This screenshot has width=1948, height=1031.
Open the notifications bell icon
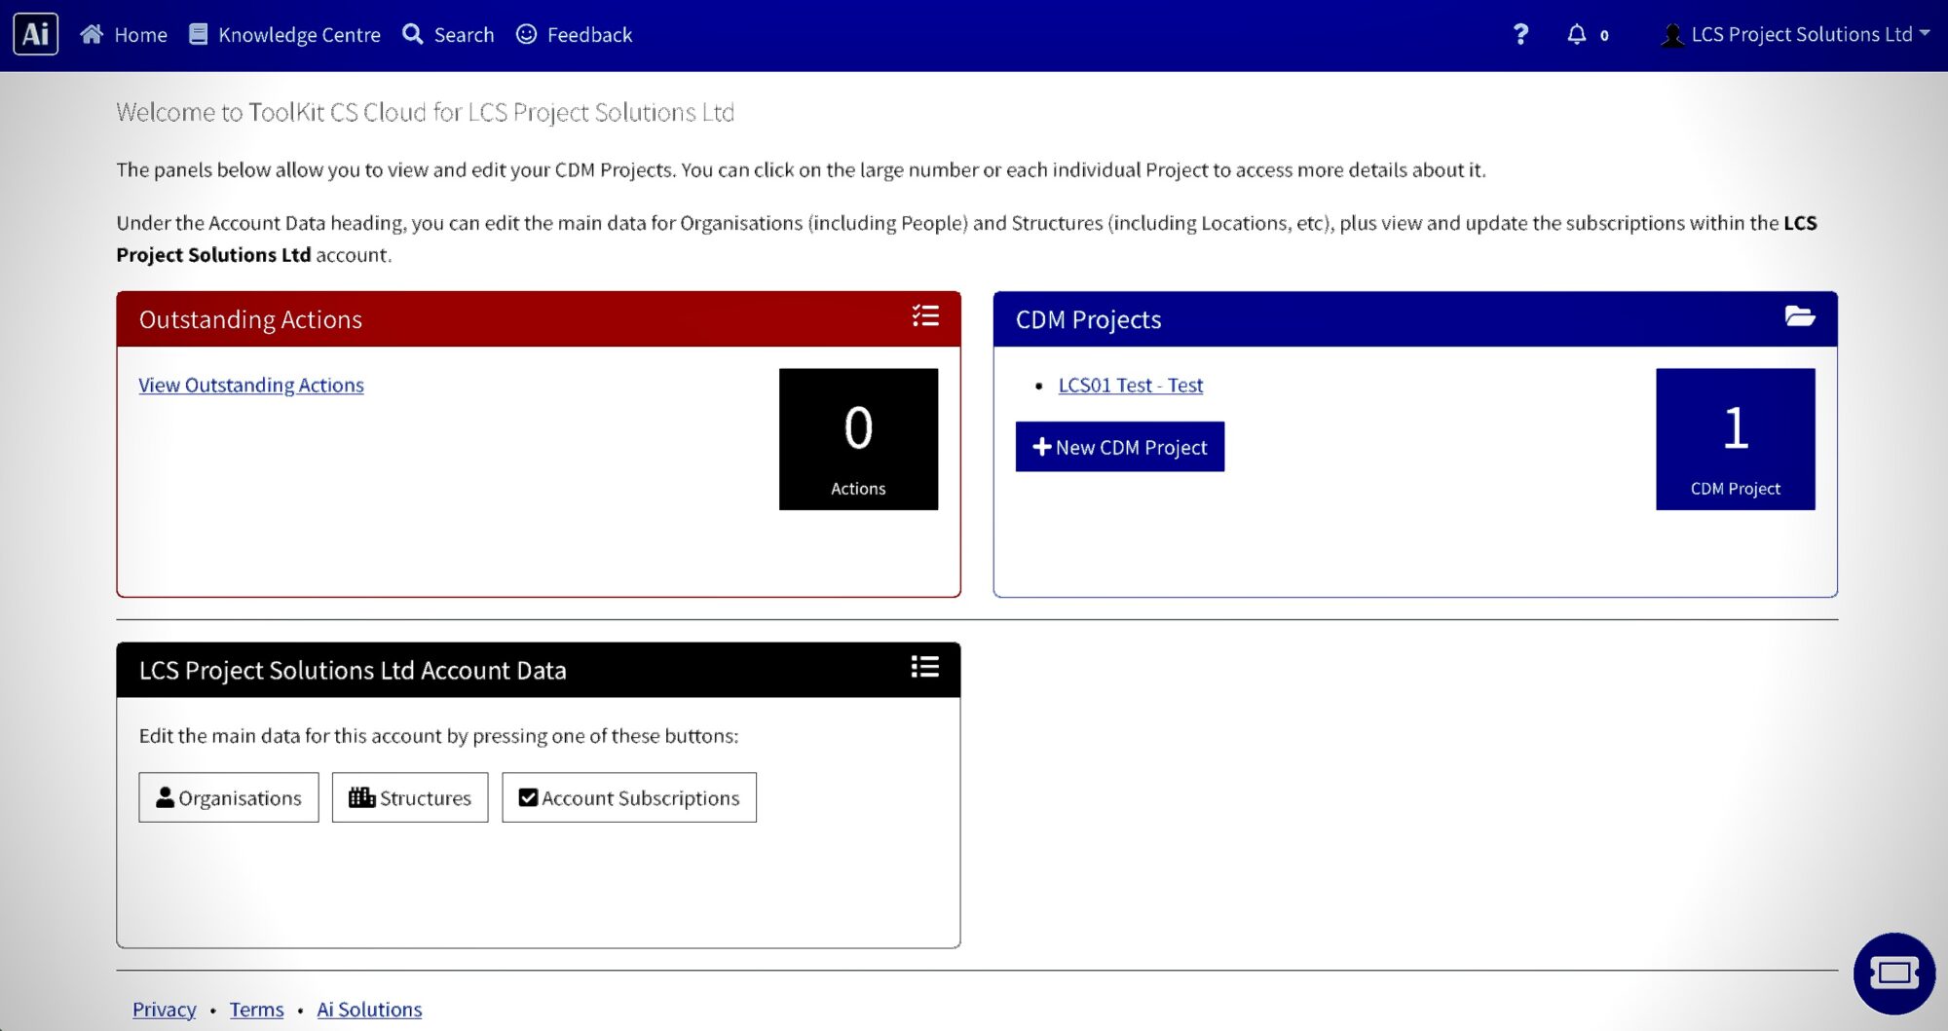click(1576, 35)
